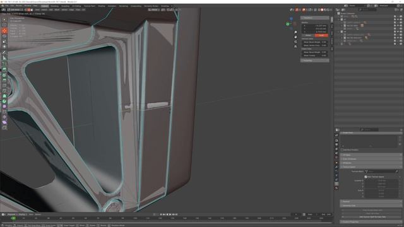Switch to the UV Editing workspace tab

76,6
